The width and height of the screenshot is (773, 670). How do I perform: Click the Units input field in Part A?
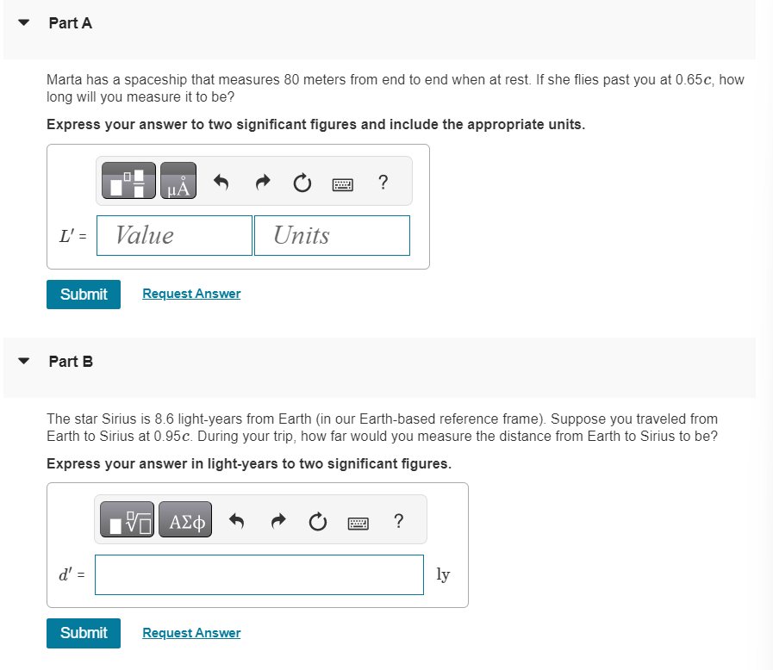332,235
